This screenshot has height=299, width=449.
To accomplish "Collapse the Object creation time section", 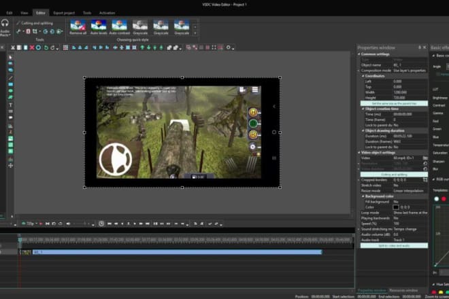I will tap(363, 109).
